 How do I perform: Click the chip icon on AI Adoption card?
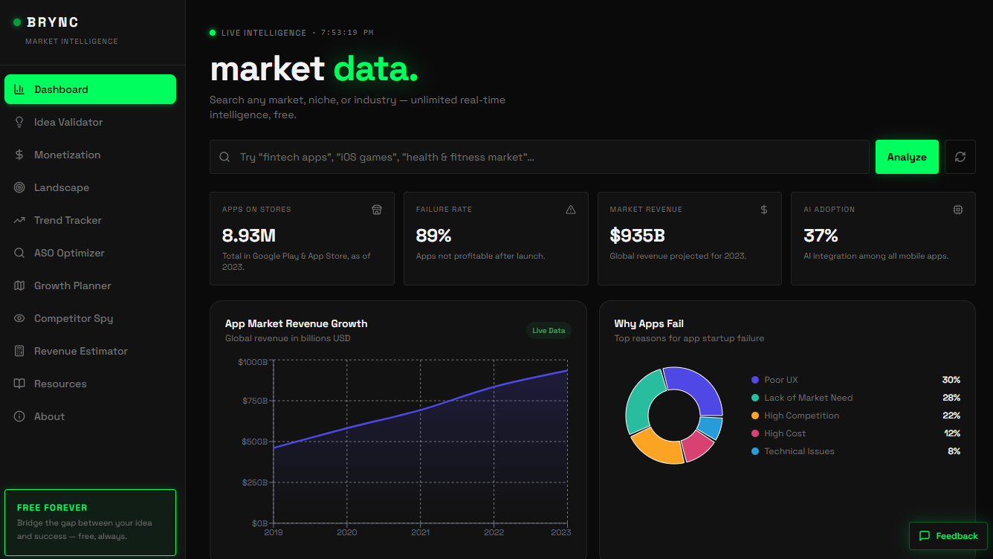pos(957,210)
